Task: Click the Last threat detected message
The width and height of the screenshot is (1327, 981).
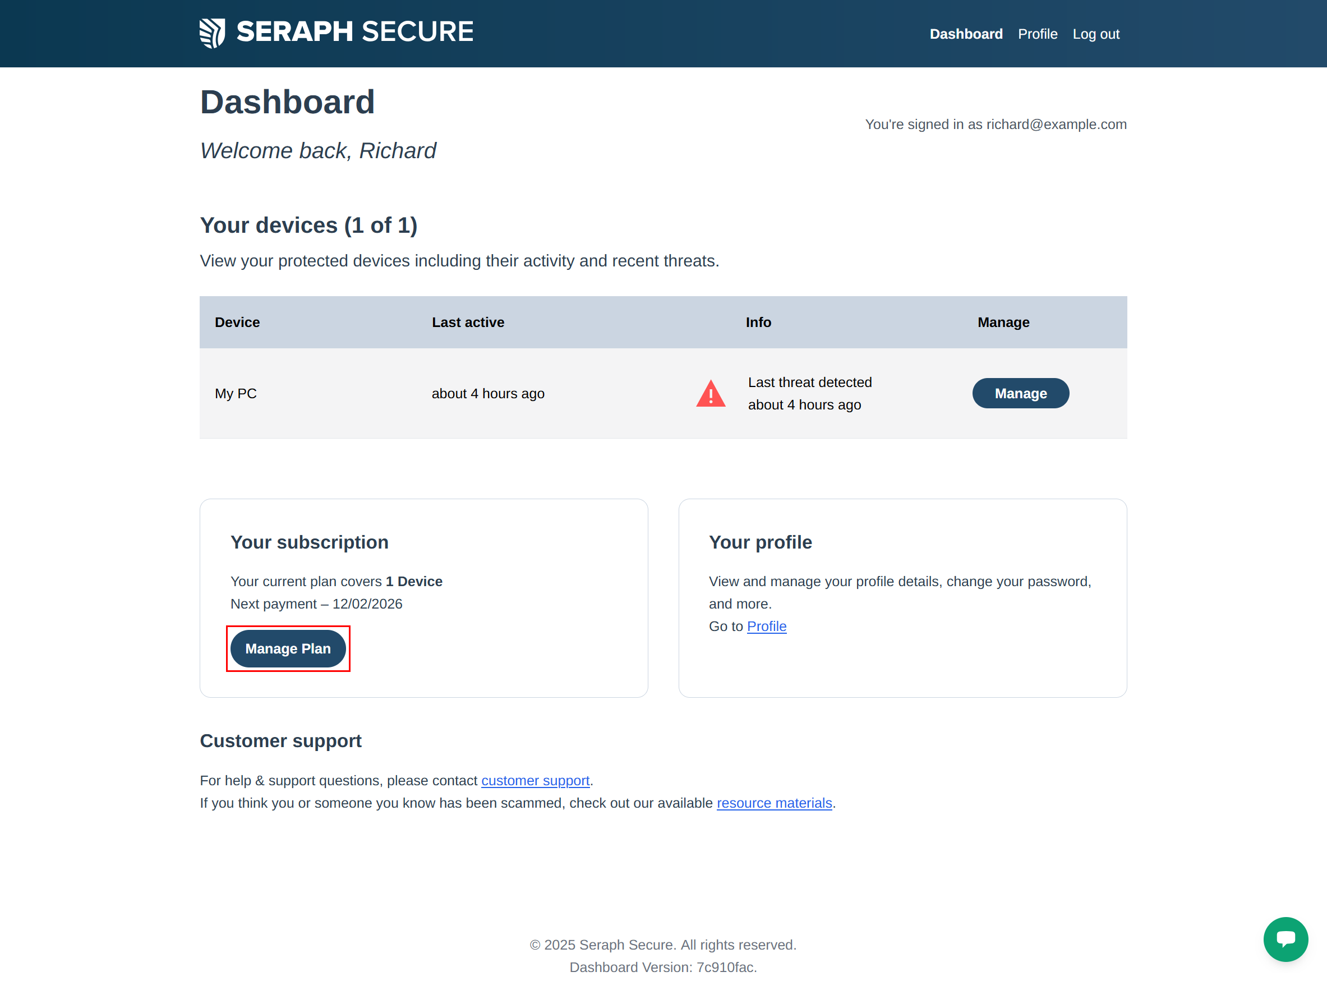Action: 809,394
